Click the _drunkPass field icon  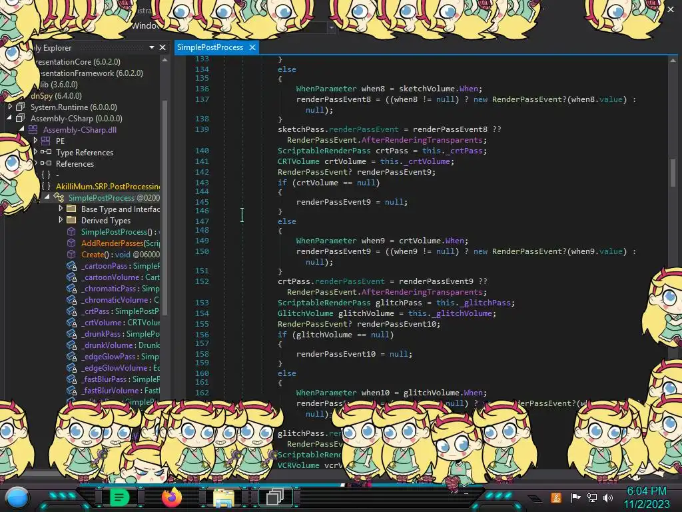click(71, 334)
